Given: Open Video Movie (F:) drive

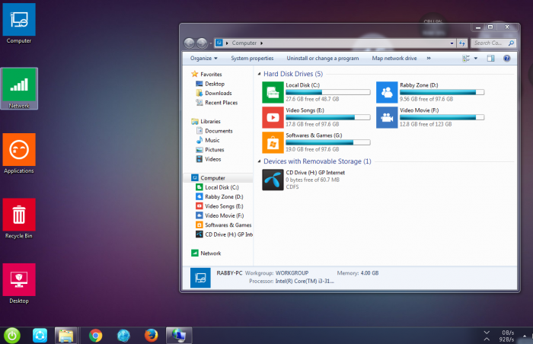Looking at the screenshot, I should [387, 116].
